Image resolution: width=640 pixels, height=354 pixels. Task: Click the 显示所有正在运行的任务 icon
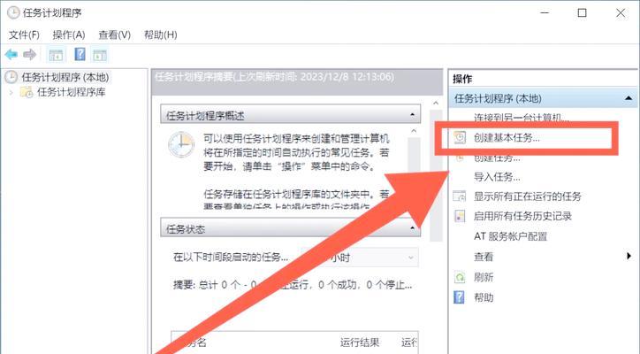point(459,196)
